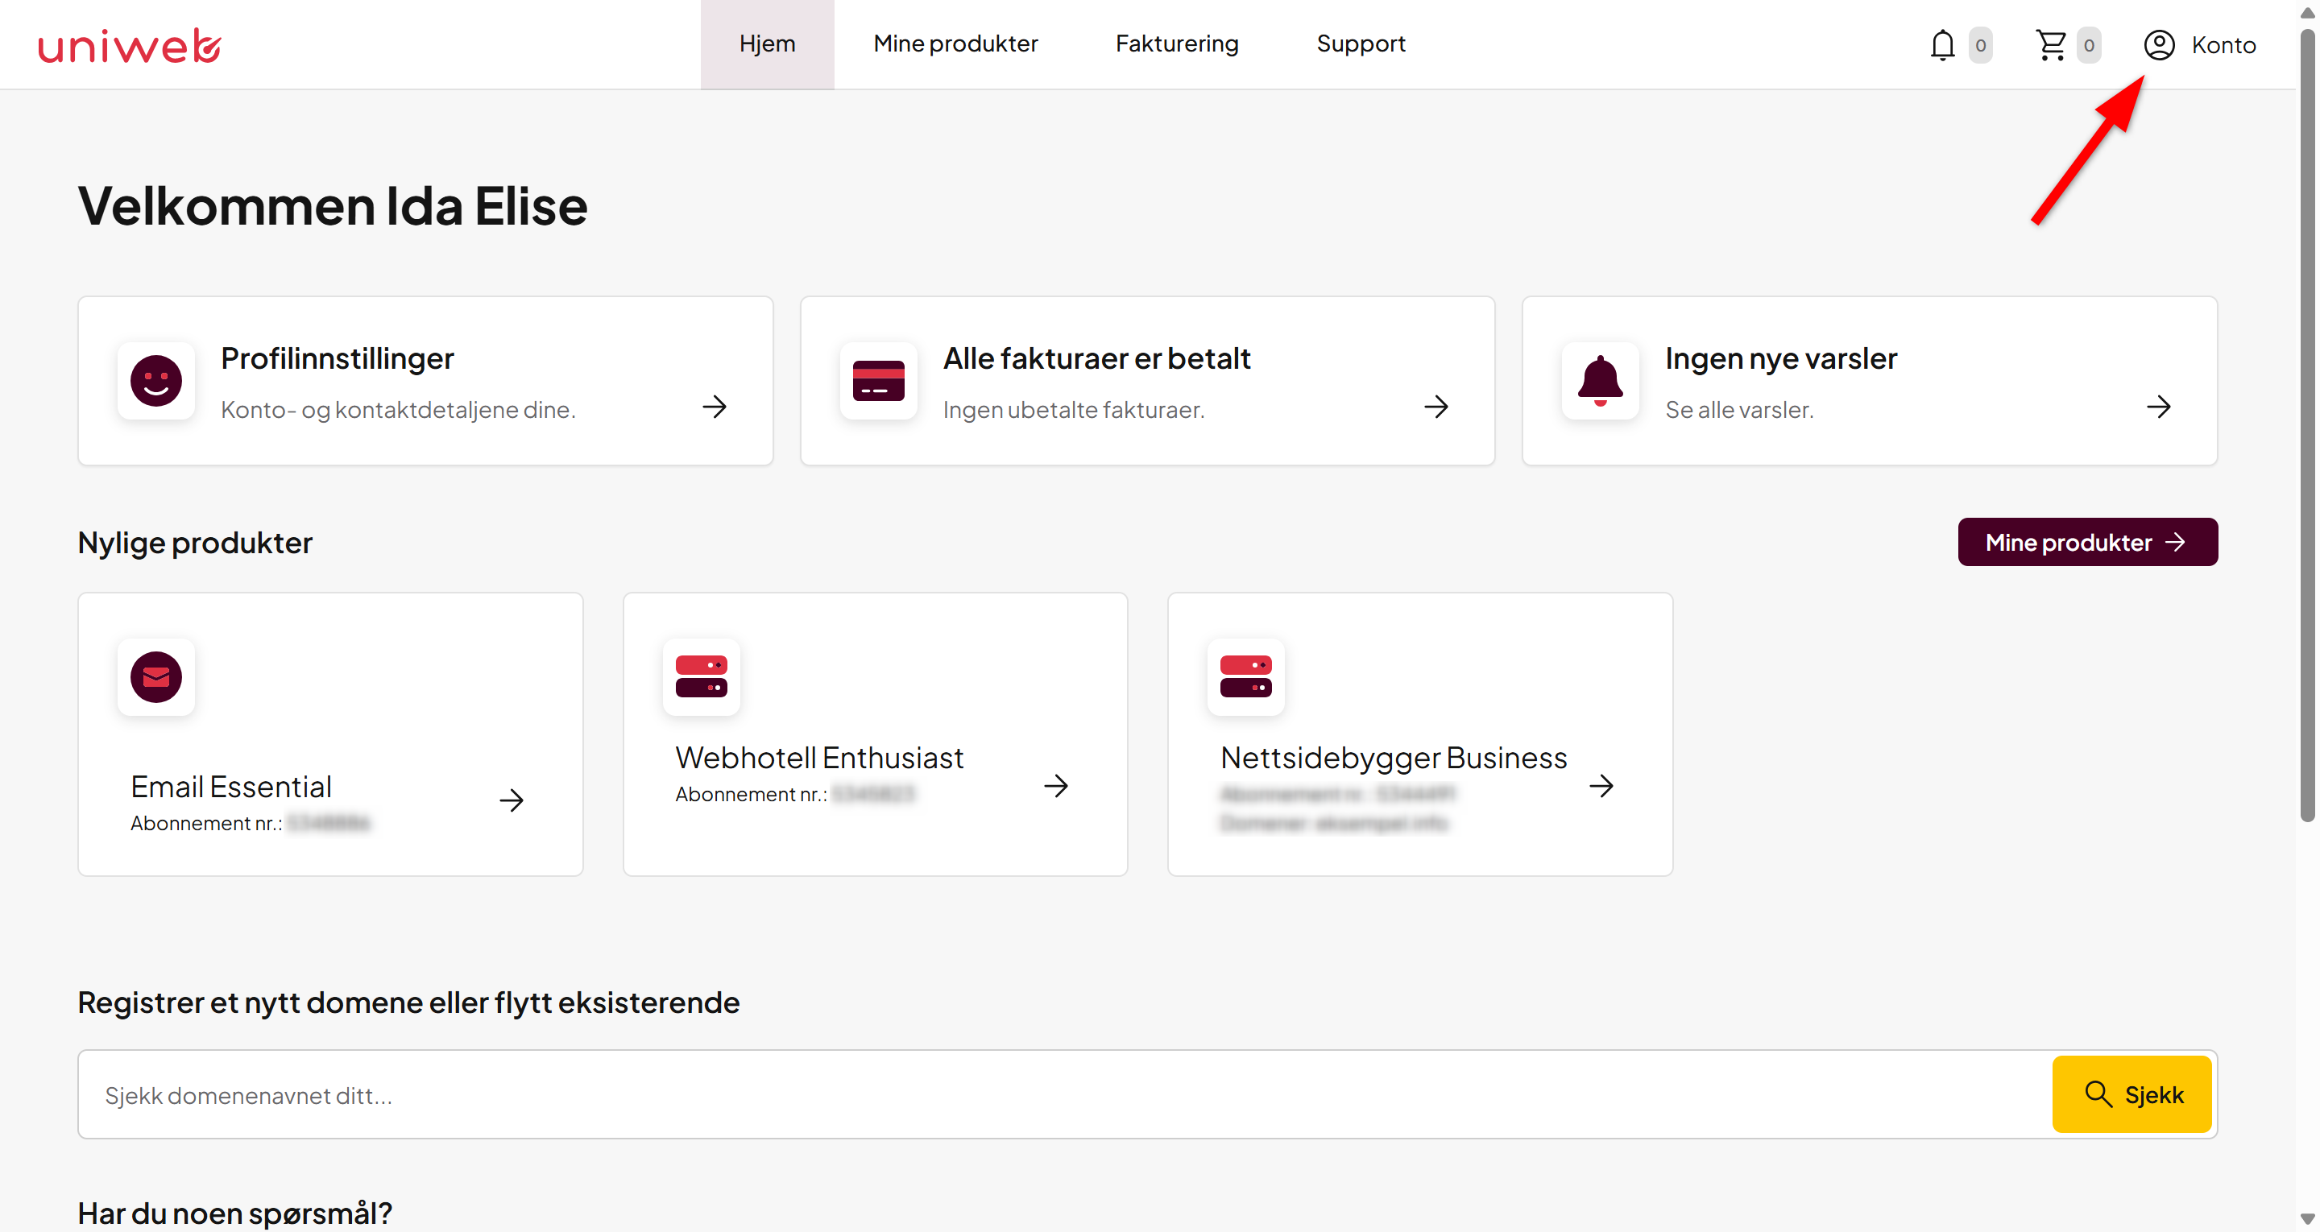This screenshot has width=2320, height=1232.
Task: Focus the Sjekk domenenavnet ditt input field
Action: 1066,1094
